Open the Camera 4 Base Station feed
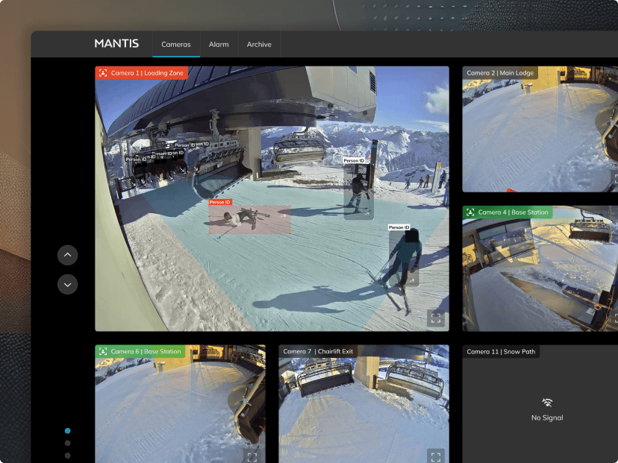This screenshot has width=618, height=463. pyautogui.click(x=540, y=268)
